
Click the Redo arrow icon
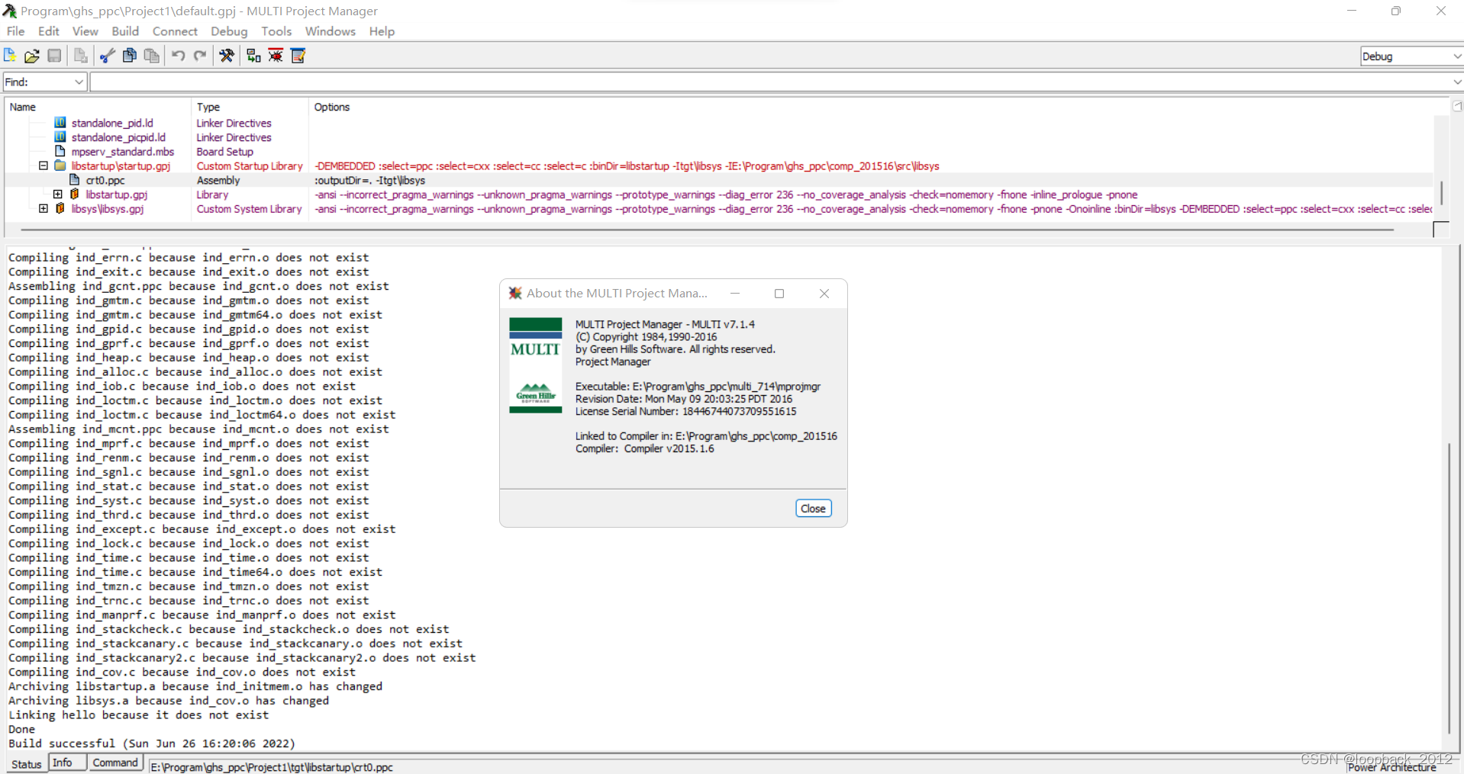pyautogui.click(x=199, y=55)
